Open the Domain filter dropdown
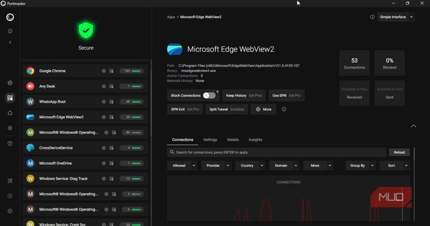 click(x=284, y=165)
